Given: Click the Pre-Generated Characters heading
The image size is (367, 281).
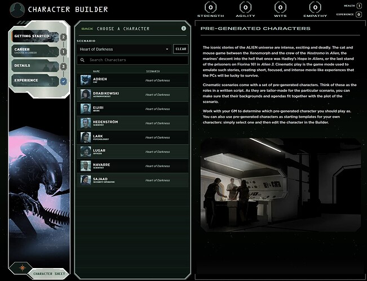Looking at the screenshot, I should click(x=255, y=29).
